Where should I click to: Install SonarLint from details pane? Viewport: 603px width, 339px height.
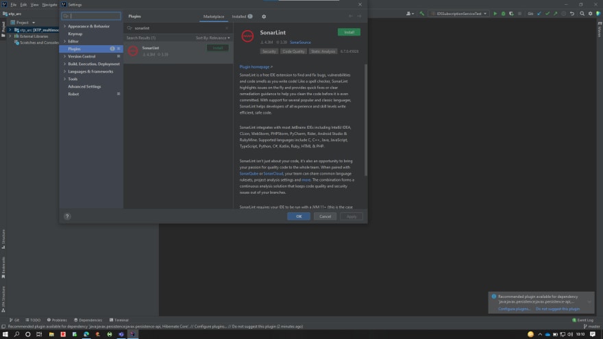pyautogui.click(x=349, y=32)
